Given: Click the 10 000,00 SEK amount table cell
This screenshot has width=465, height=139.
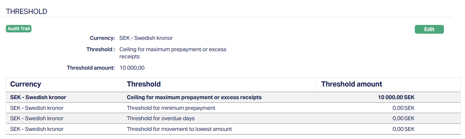Looking at the screenshot, I should pyautogui.click(x=396, y=97).
